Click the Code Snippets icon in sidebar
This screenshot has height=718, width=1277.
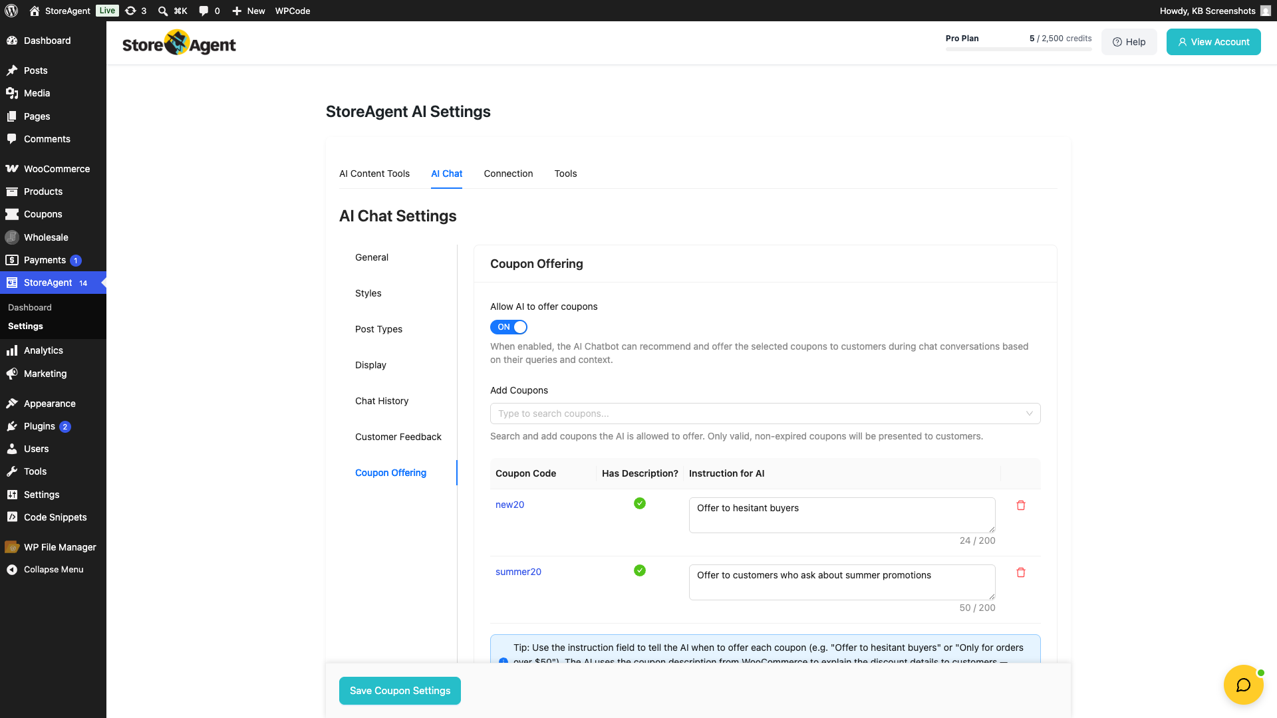pos(12,517)
